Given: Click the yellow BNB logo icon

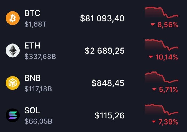Looking at the screenshot, I should [13, 83].
